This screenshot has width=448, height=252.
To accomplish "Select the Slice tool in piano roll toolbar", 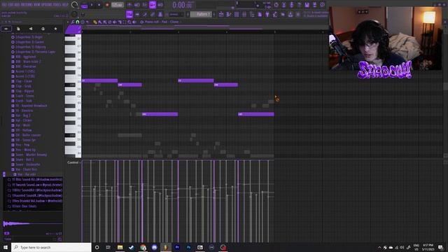I will click(120, 22).
